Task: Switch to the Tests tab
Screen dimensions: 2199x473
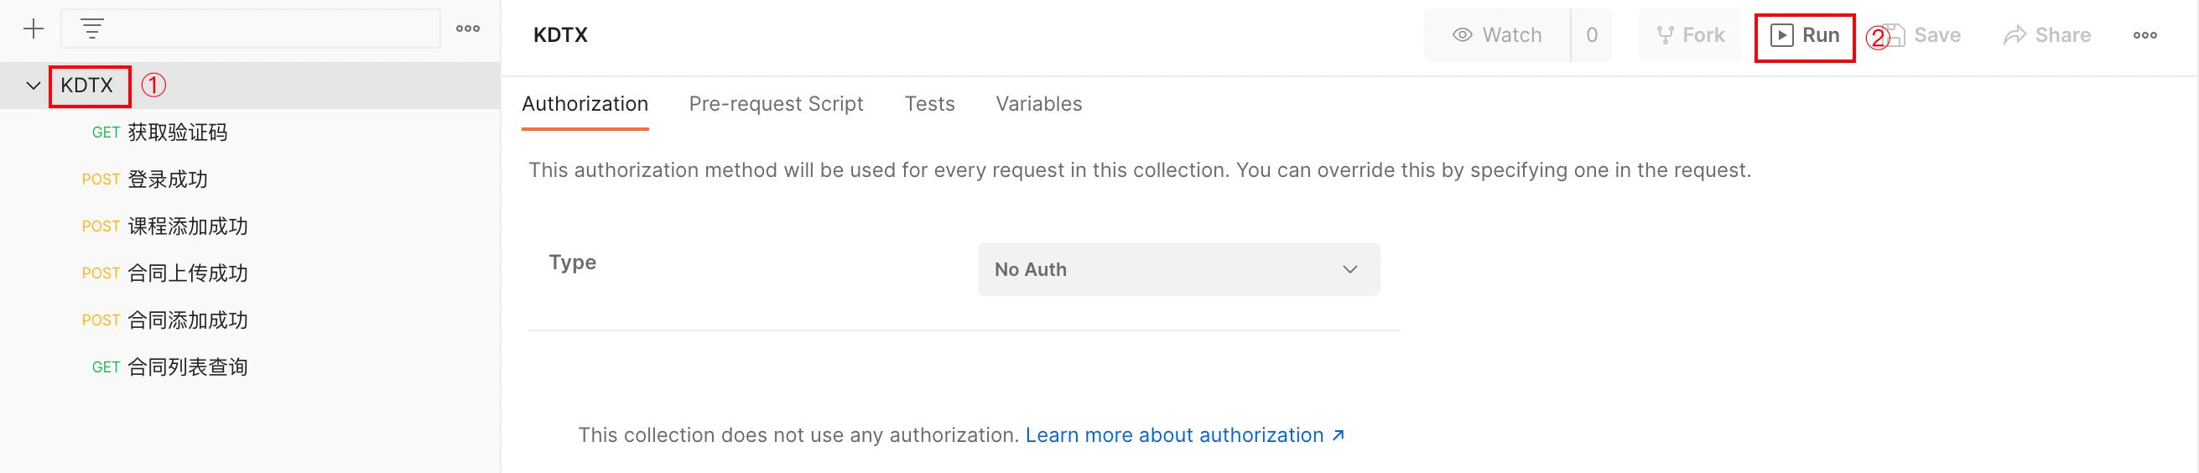Action: 929,104
